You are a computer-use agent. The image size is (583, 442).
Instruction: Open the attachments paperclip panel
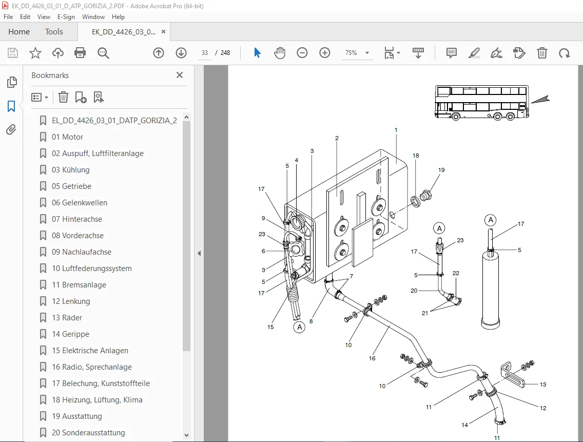[x=11, y=130]
